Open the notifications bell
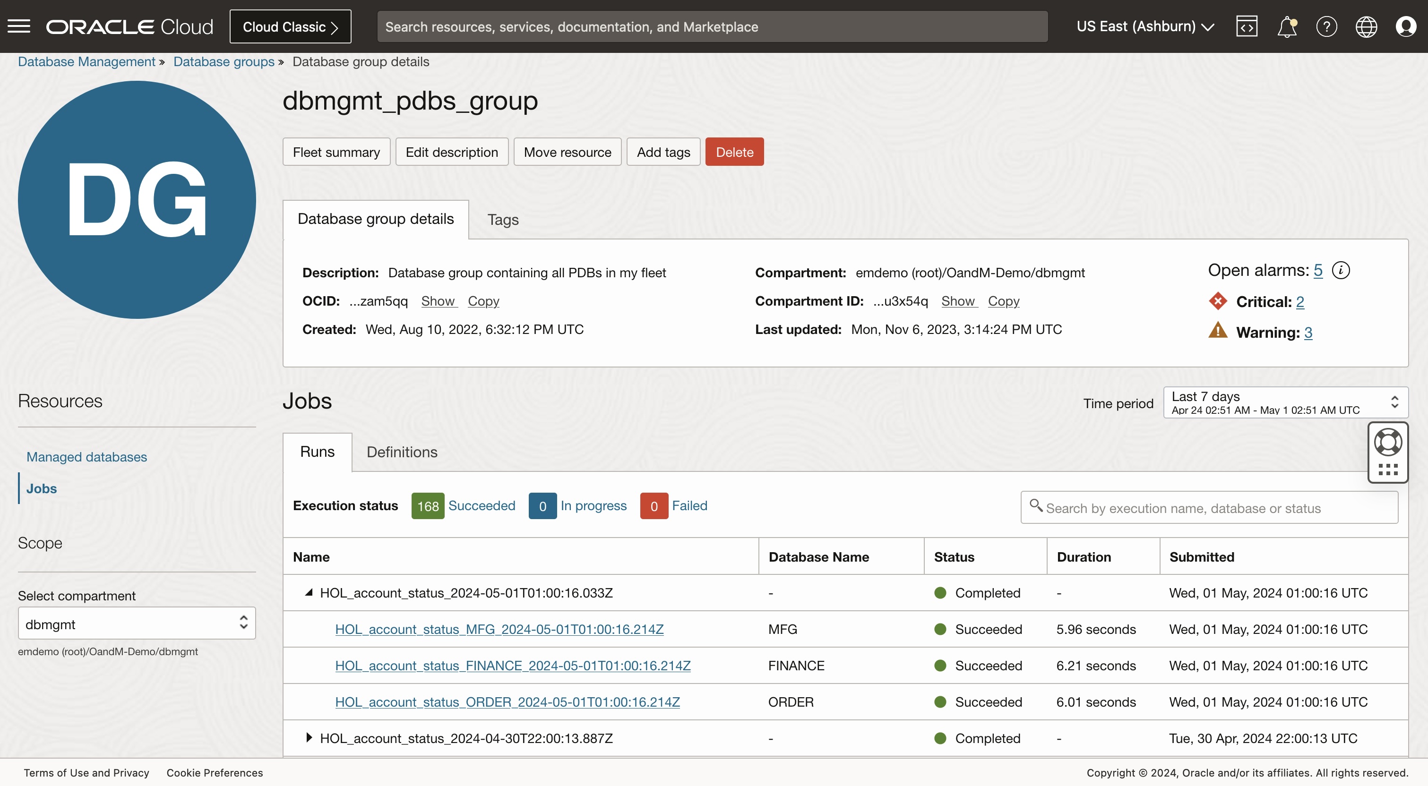1428x786 pixels. point(1287,26)
